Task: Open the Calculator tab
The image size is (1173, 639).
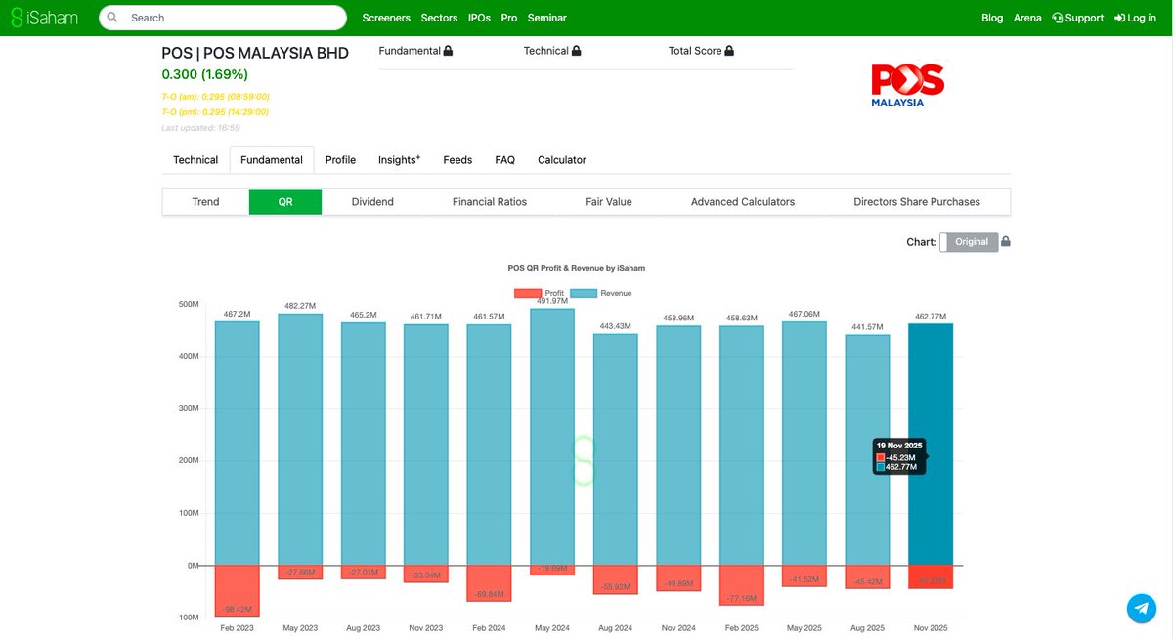Action: tap(562, 160)
